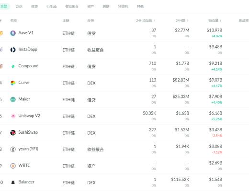249x191 pixels.
Task: Click Compound's 710 address count
Action: coord(153,64)
